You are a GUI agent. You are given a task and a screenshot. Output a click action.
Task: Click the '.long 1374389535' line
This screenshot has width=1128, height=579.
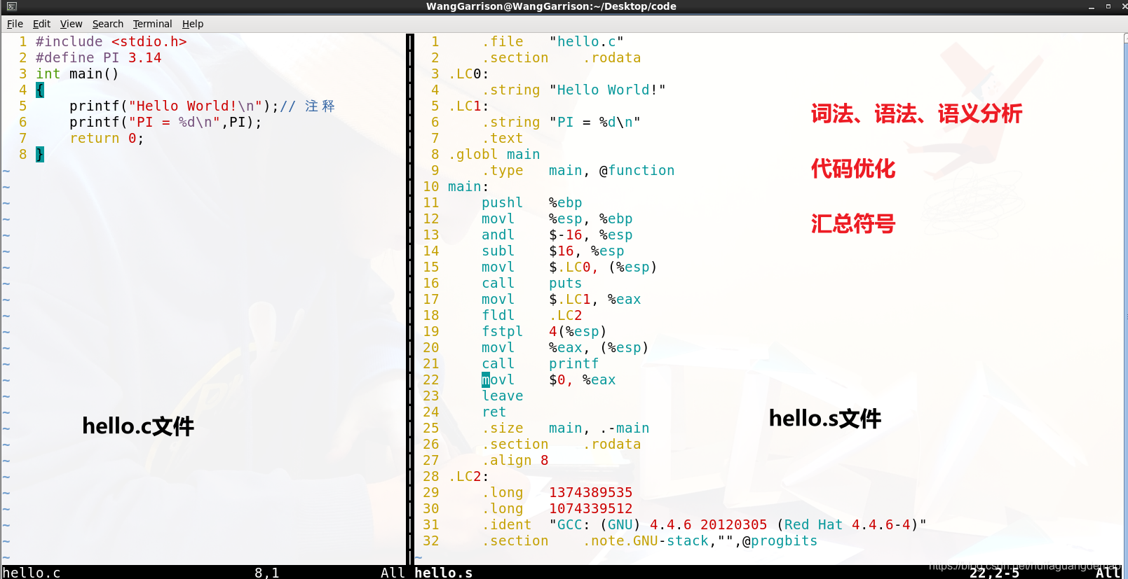(557, 492)
